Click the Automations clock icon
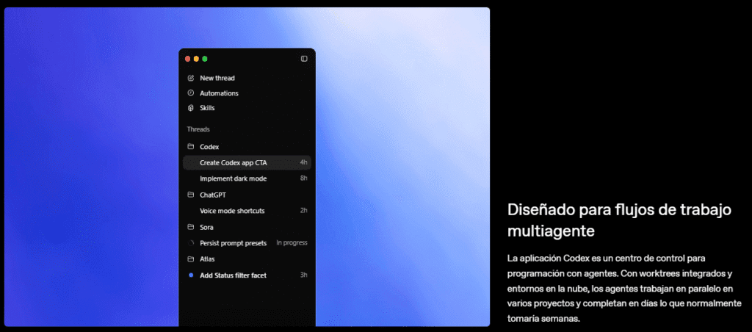The width and height of the screenshot is (752, 332). coord(191,93)
